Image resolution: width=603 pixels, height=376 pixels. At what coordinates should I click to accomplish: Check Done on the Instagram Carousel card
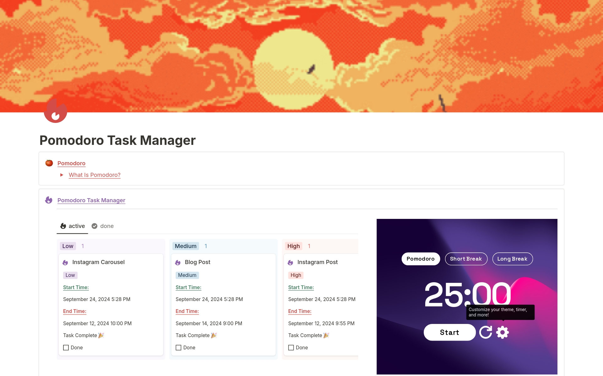point(66,347)
